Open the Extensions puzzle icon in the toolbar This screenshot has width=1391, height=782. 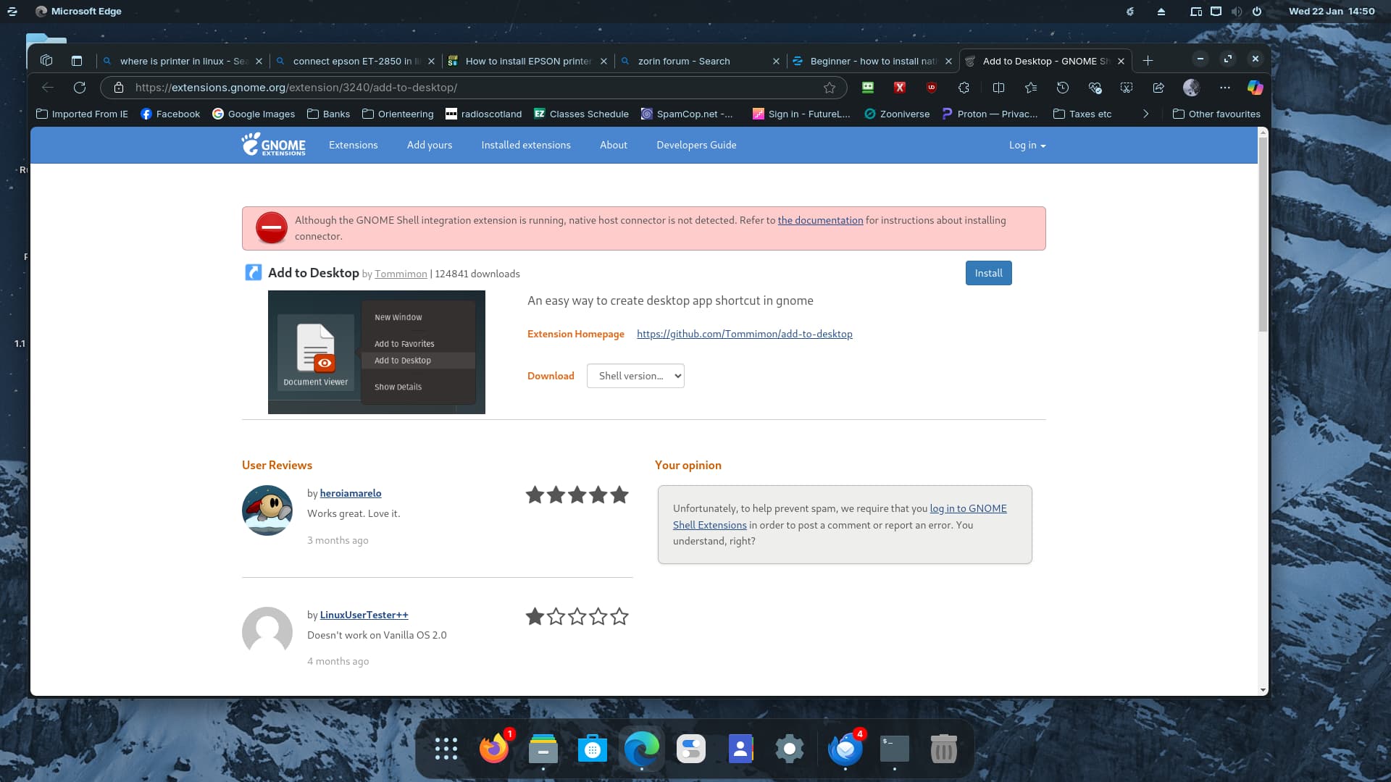click(964, 88)
